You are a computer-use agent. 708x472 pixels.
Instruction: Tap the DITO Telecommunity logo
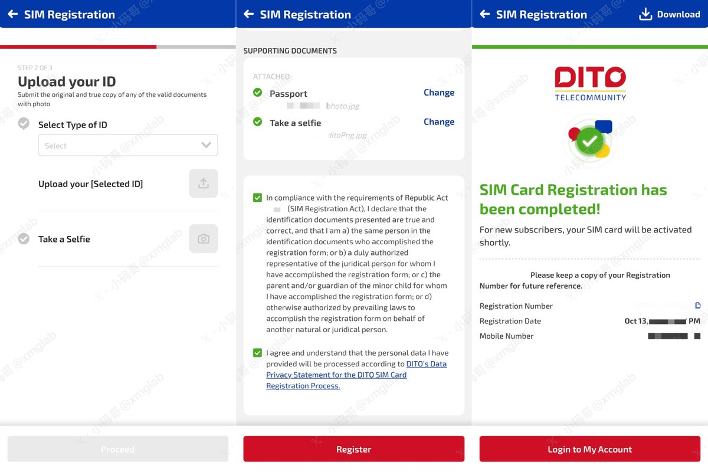[590, 84]
